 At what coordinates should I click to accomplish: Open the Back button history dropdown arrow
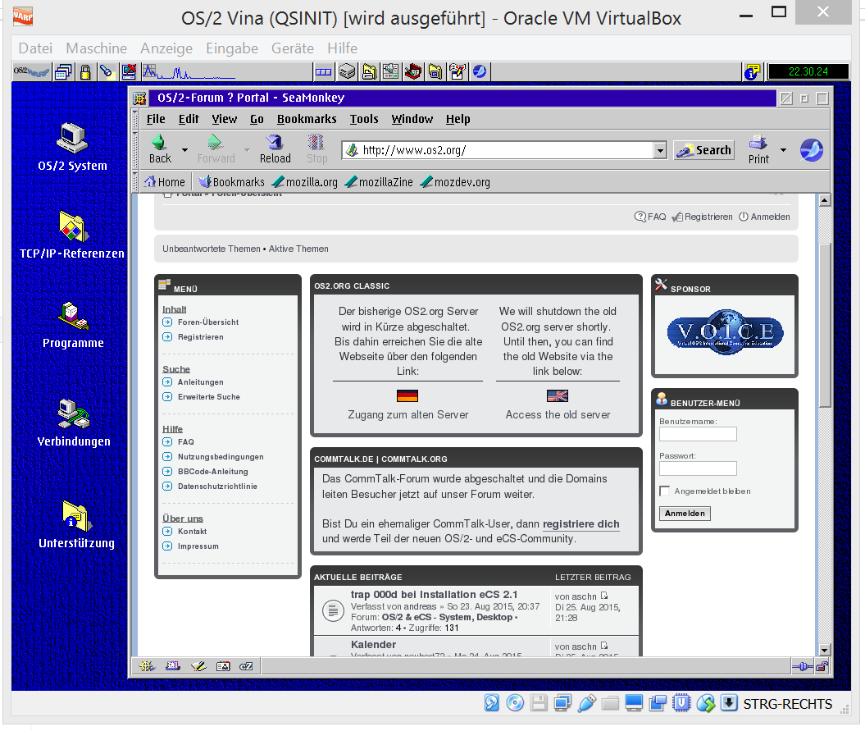(184, 150)
